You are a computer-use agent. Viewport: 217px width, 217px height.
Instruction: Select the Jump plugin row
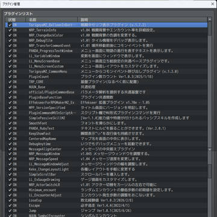click(x=107, y=211)
